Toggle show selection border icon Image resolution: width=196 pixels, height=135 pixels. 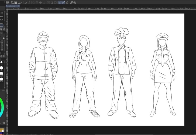click(55, 2)
